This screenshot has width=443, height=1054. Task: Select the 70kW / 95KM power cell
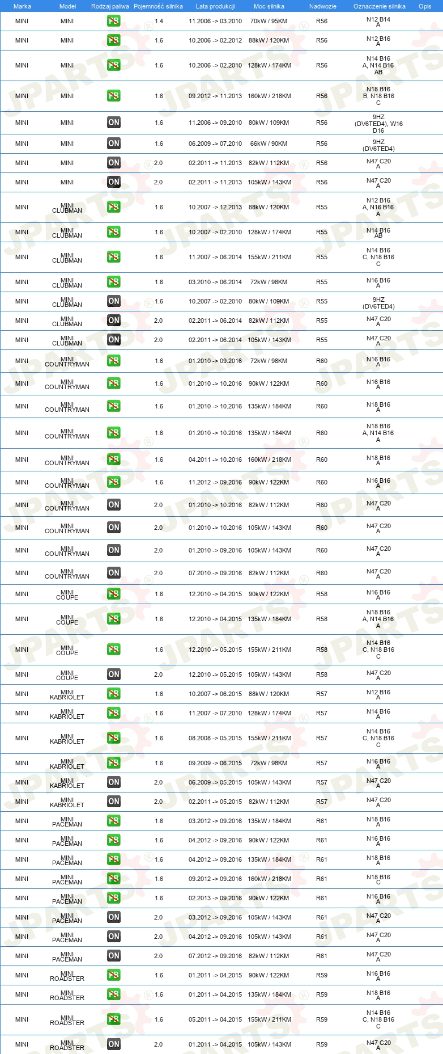click(269, 21)
